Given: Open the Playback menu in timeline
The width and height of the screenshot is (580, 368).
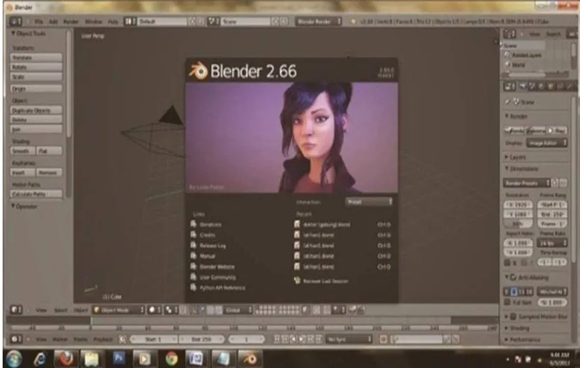Looking at the screenshot, I should [x=103, y=339].
